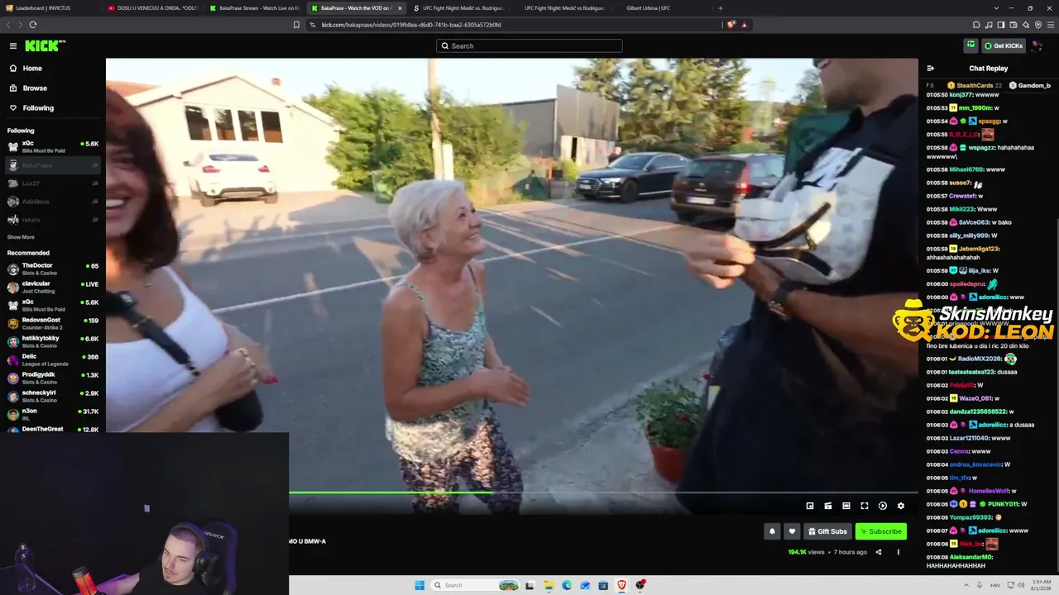Open Brave browser taskbar icon
This screenshot has width=1059, height=595.
622,585
